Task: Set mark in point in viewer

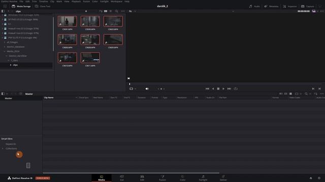Action: pos(313,89)
